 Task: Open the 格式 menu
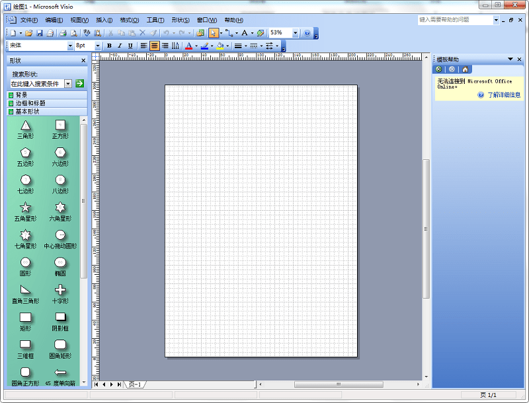pos(129,19)
